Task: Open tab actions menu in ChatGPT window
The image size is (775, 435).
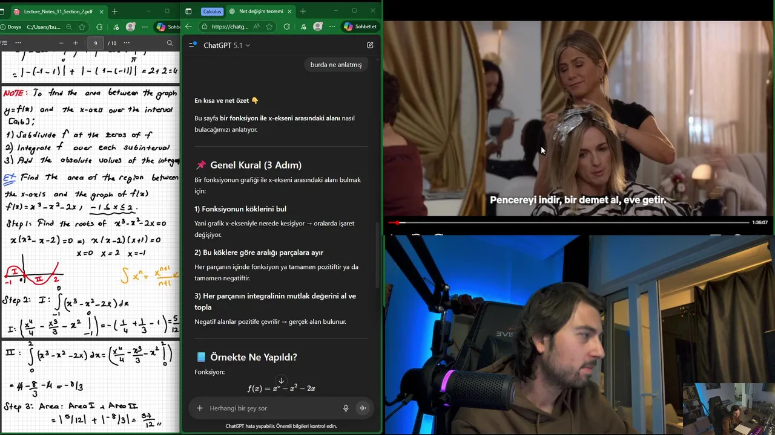Action: pos(188,11)
